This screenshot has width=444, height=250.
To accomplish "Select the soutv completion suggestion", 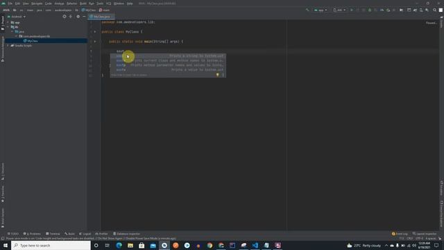I will pyautogui.click(x=168, y=69).
